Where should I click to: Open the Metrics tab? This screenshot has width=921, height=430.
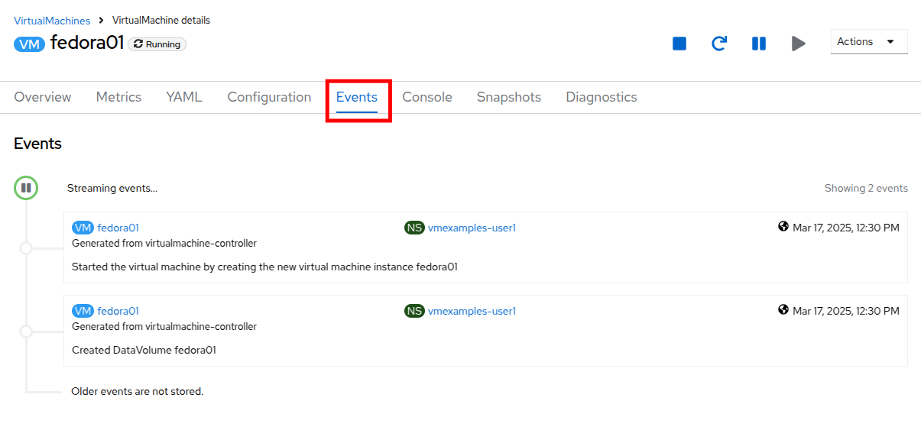[x=118, y=97]
